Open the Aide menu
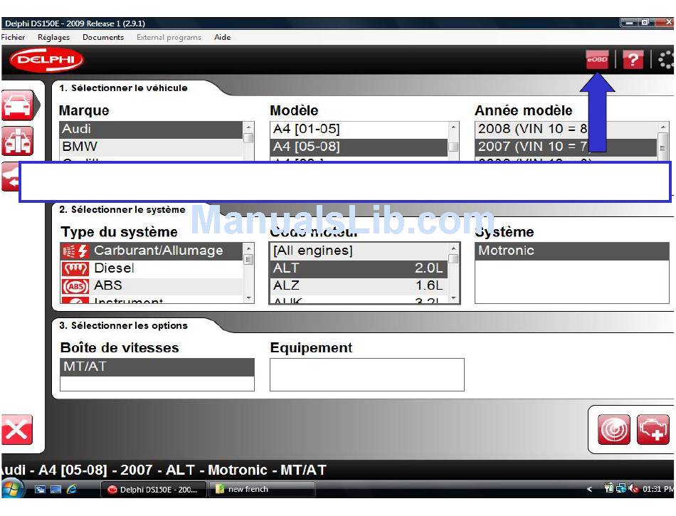 [x=223, y=37]
